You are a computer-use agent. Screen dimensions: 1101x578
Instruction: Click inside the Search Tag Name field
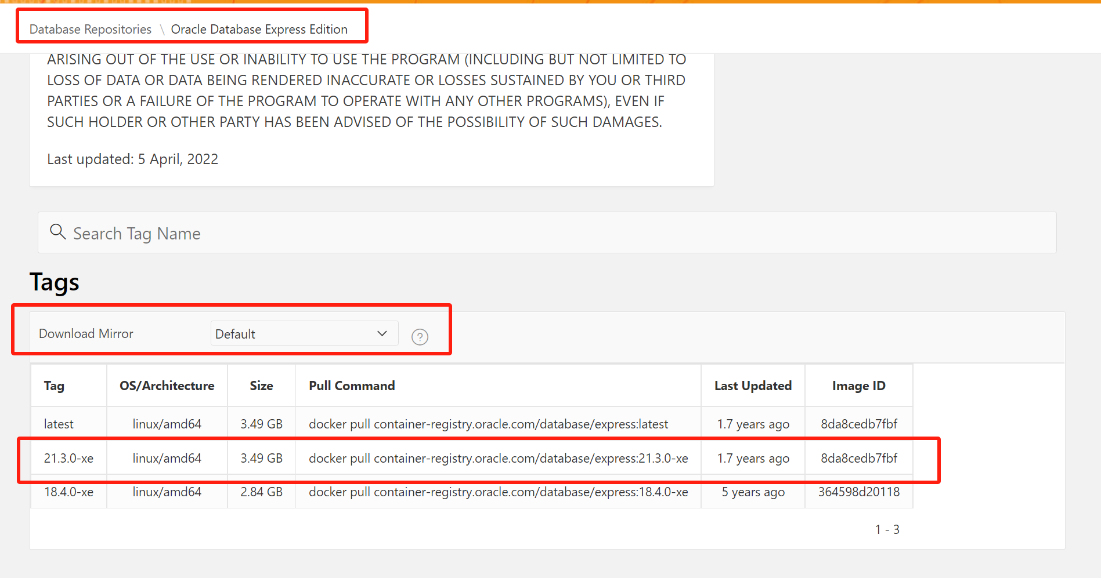pos(547,233)
